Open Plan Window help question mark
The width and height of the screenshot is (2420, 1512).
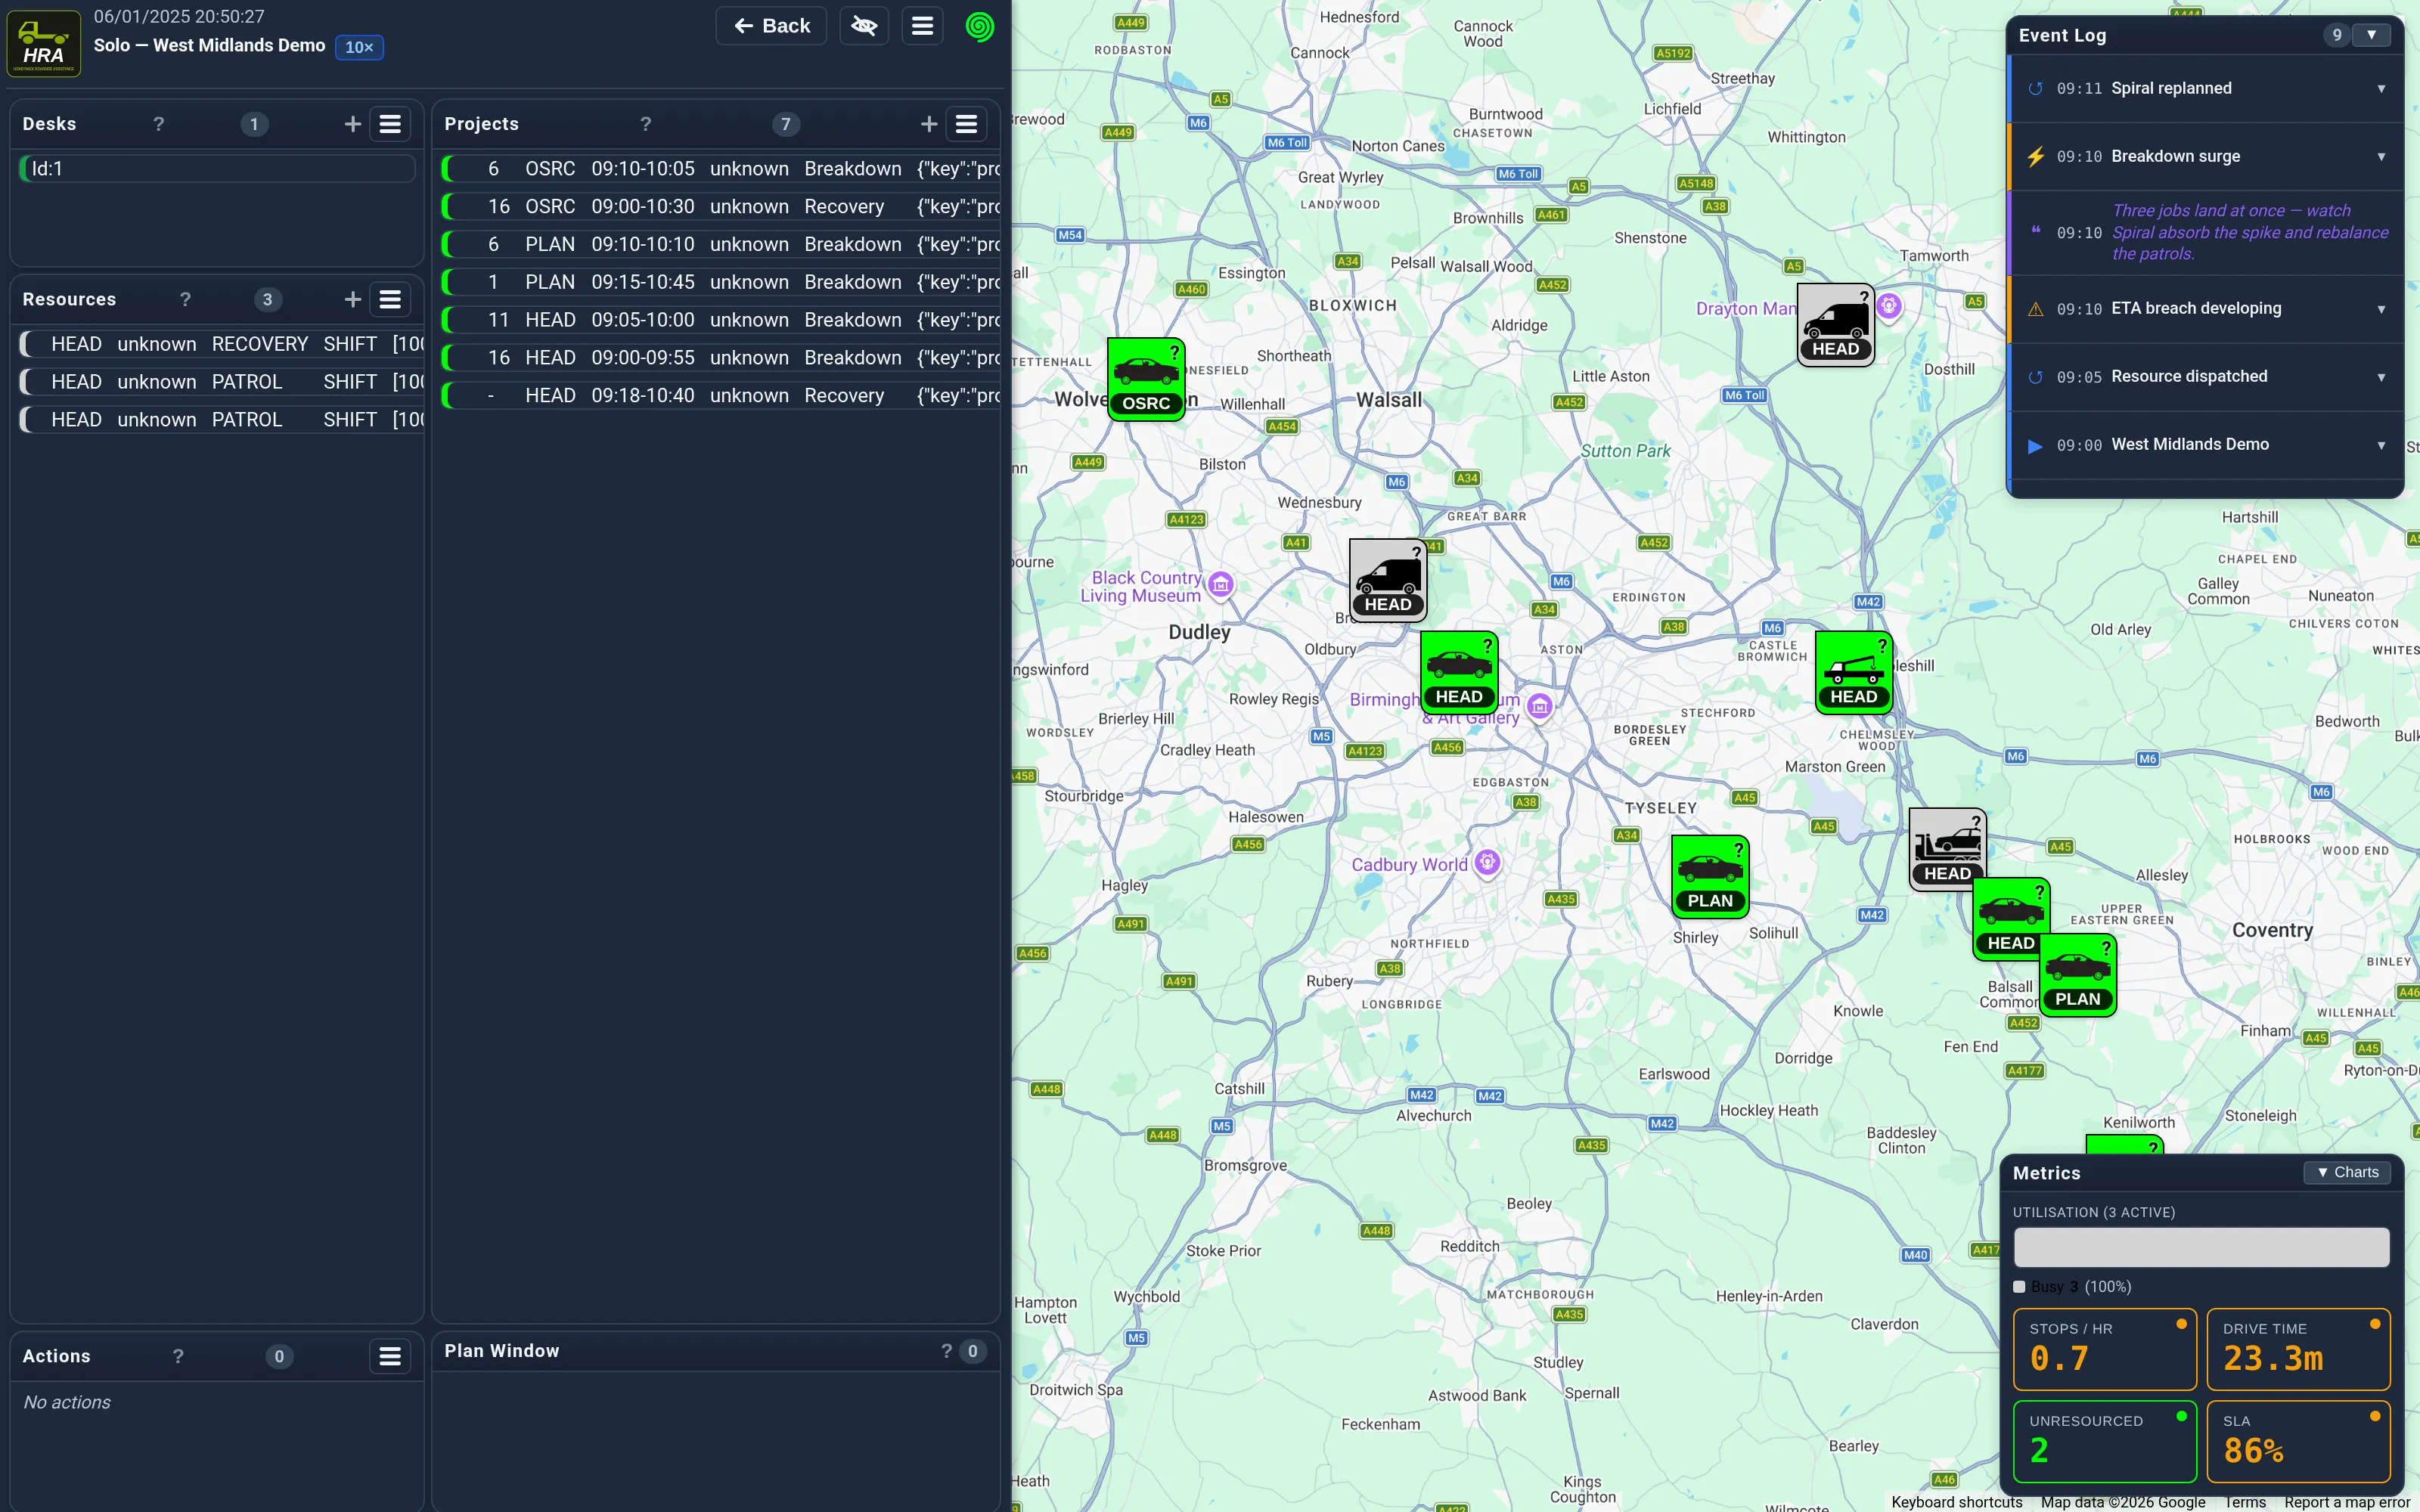pyautogui.click(x=946, y=1351)
